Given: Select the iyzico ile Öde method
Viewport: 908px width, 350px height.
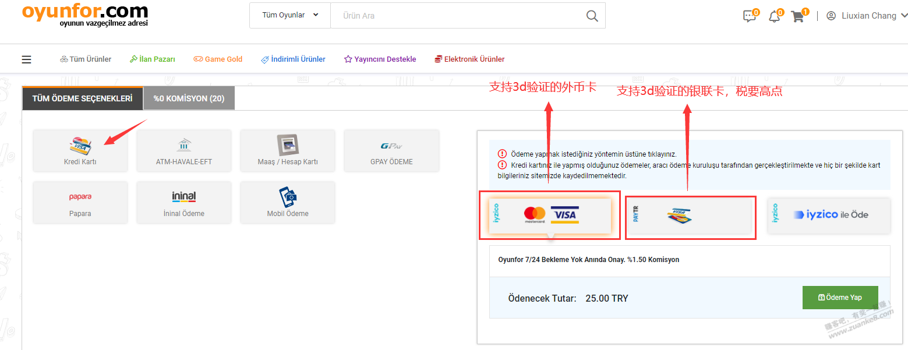Looking at the screenshot, I should [829, 215].
